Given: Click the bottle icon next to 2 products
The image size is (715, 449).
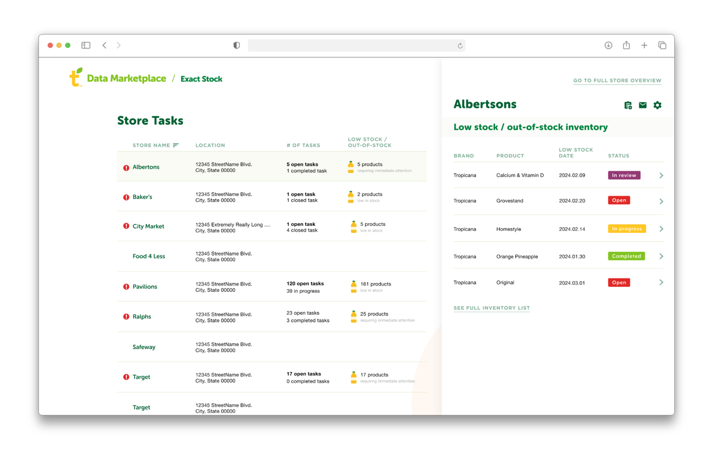Looking at the screenshot, I should tap(351, 197).
